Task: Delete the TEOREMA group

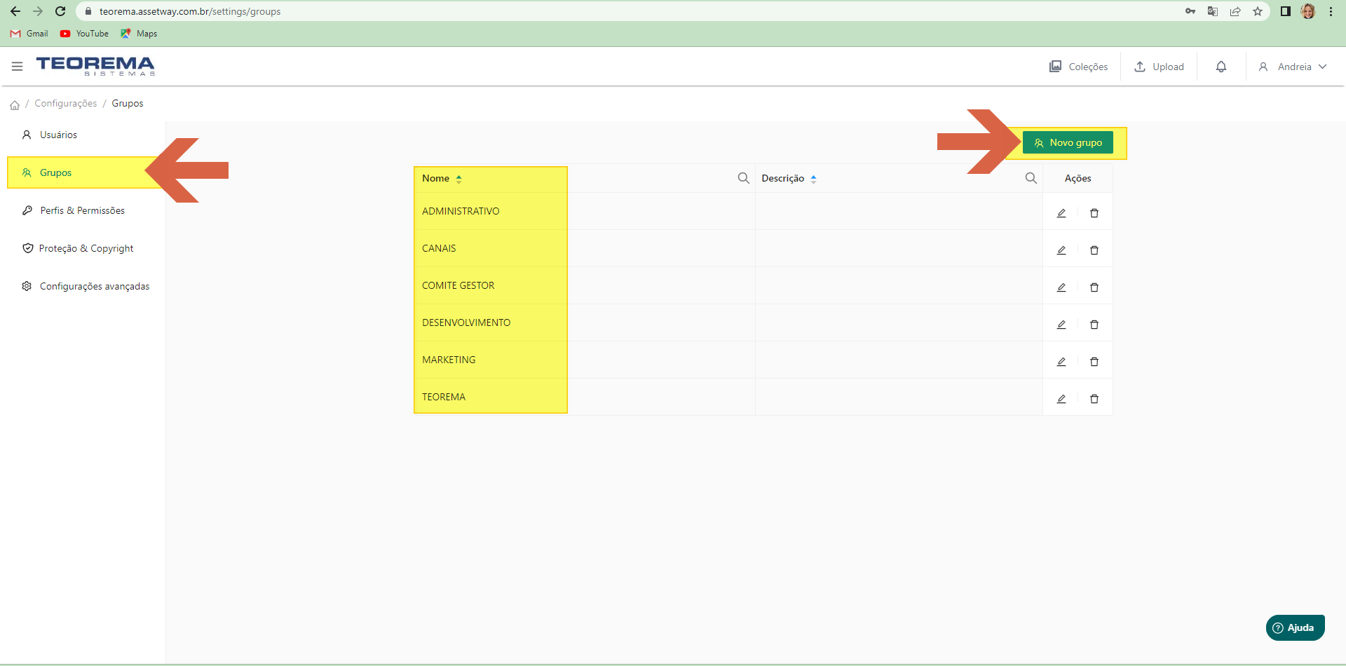Action: 1094,399
